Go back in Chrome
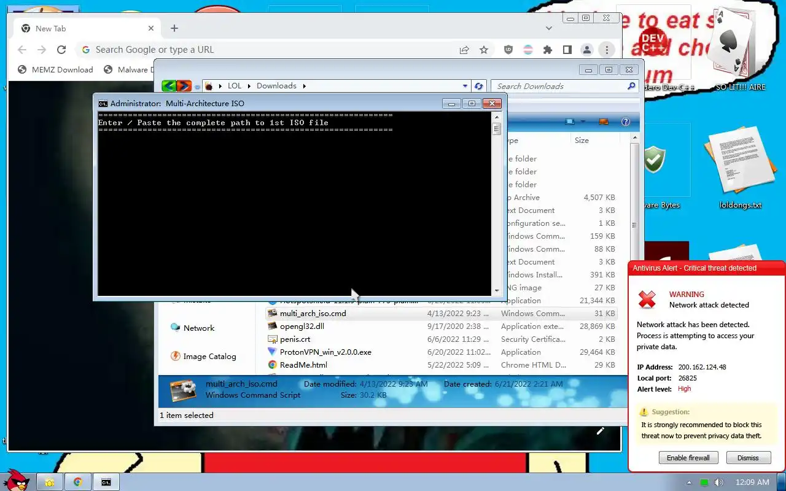 click(x=22, y=50)
